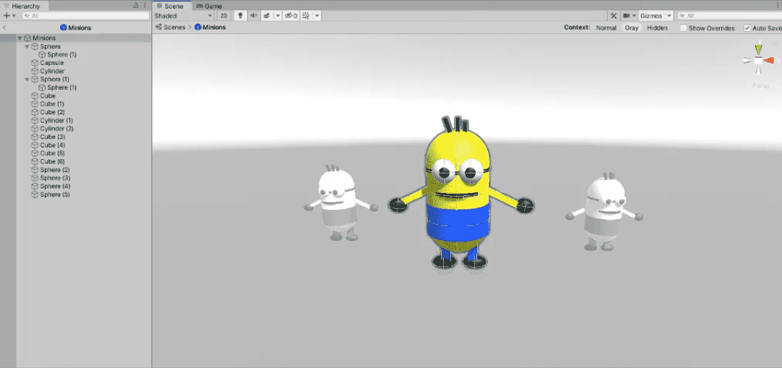This screenshot has height=368, width=782.
Task: Click the hidden objects eye counter icon
Action: click(290, 16)
